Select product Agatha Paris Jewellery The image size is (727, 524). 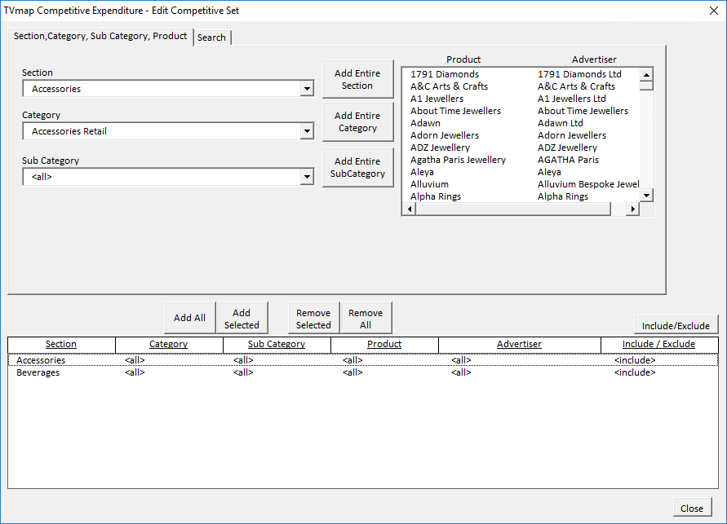pos(458,160)
